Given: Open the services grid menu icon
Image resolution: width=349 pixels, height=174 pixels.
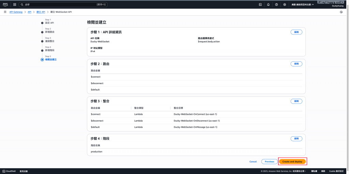Looking at the screenshot, I should (x=15, y=4).
